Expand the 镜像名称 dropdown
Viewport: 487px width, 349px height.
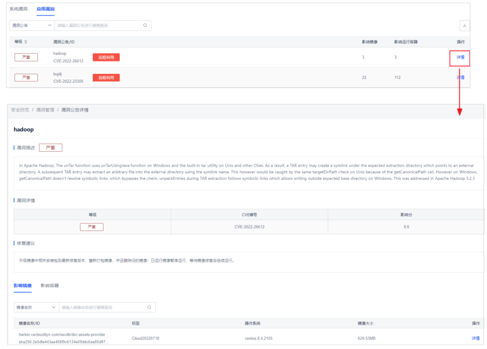coord(36,307)
